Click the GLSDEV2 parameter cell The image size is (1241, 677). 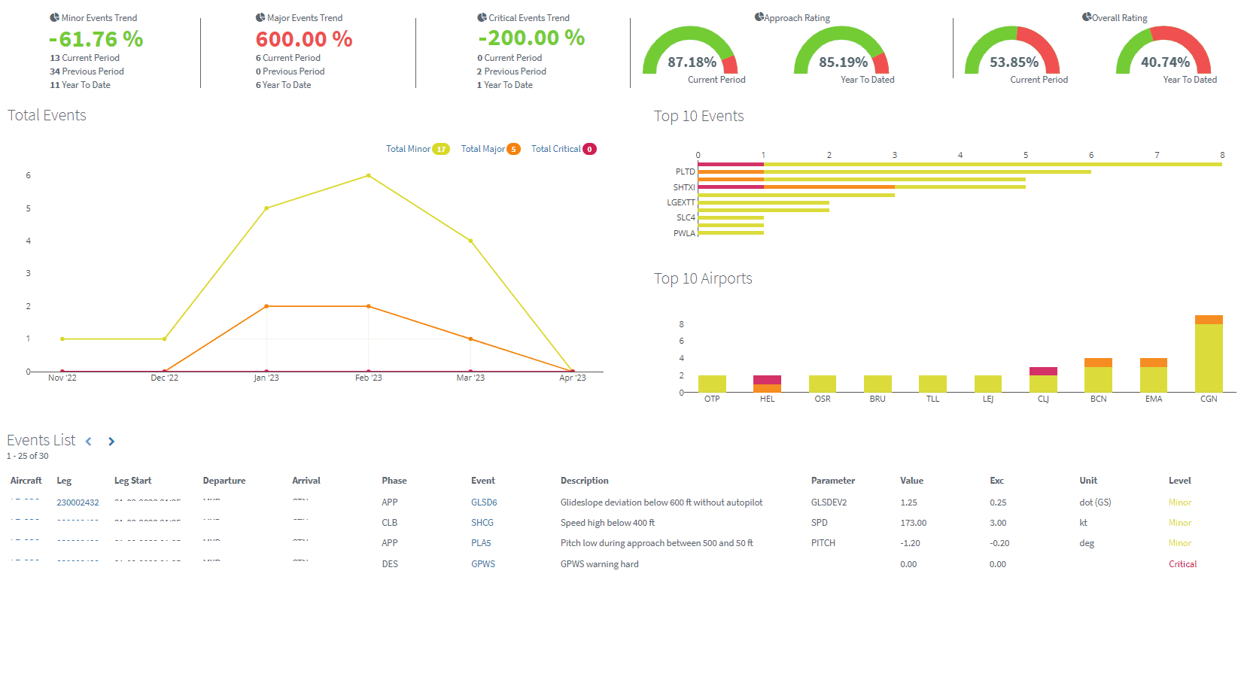click(829, 502)
